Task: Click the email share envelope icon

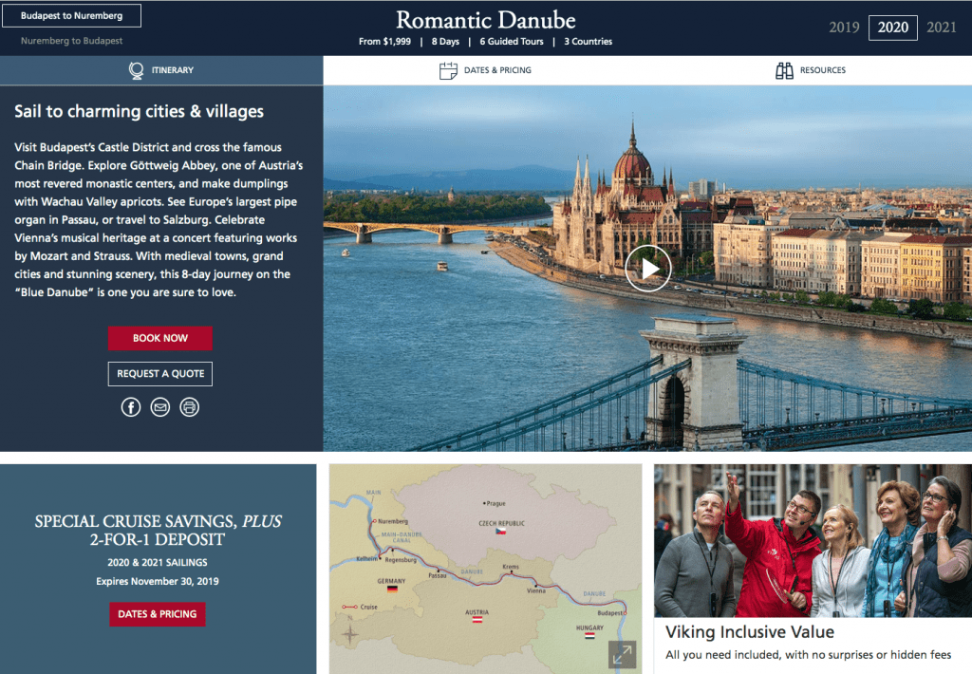Action: [159, 407]
